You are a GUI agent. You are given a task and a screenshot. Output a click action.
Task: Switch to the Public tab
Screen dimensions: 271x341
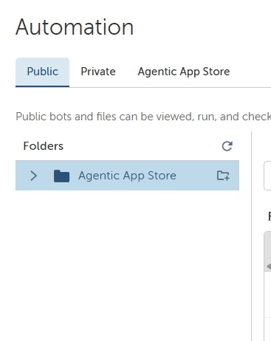tap(42, 72)
